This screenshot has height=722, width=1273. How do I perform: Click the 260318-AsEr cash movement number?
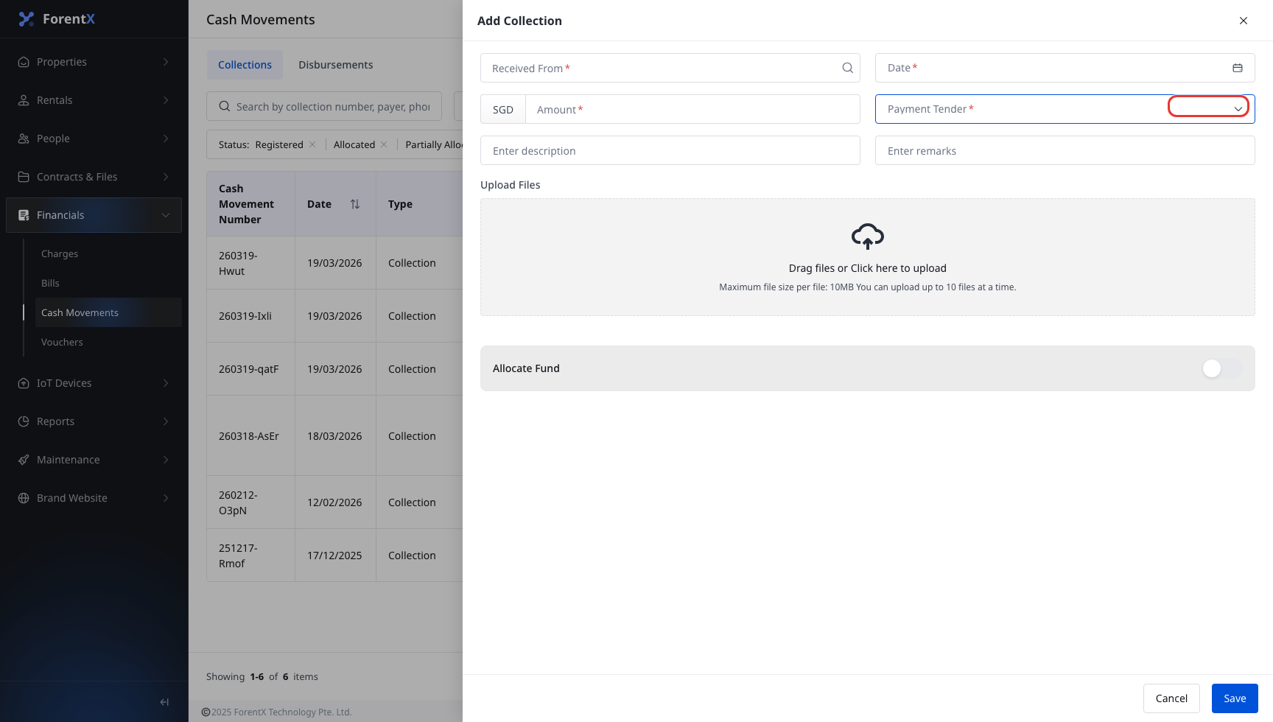(x=249, y=436)
